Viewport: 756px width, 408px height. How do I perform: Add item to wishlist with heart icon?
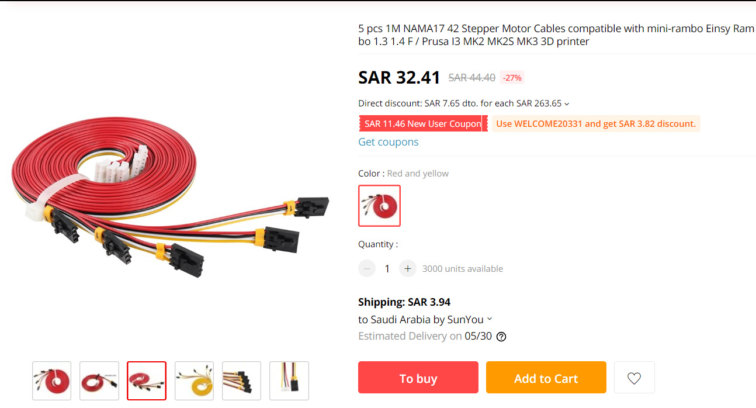click(634, 378)
